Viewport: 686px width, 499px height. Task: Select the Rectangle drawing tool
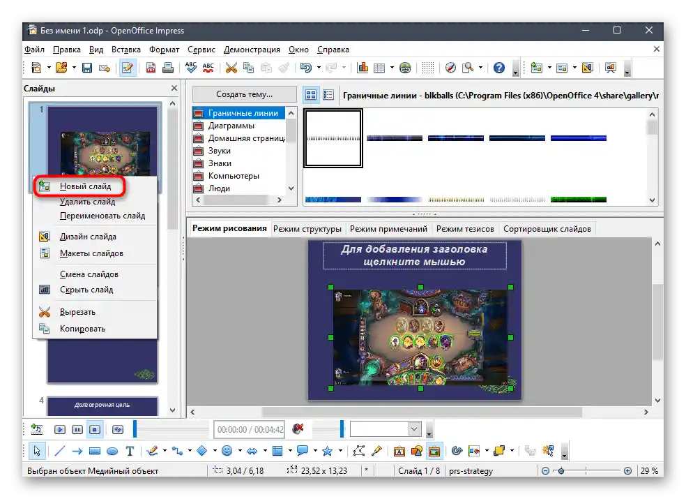click(95, 451)
